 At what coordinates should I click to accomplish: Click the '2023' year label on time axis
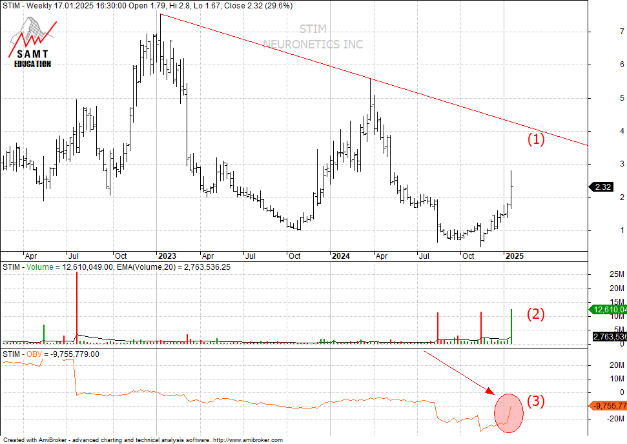click(167, 256)
